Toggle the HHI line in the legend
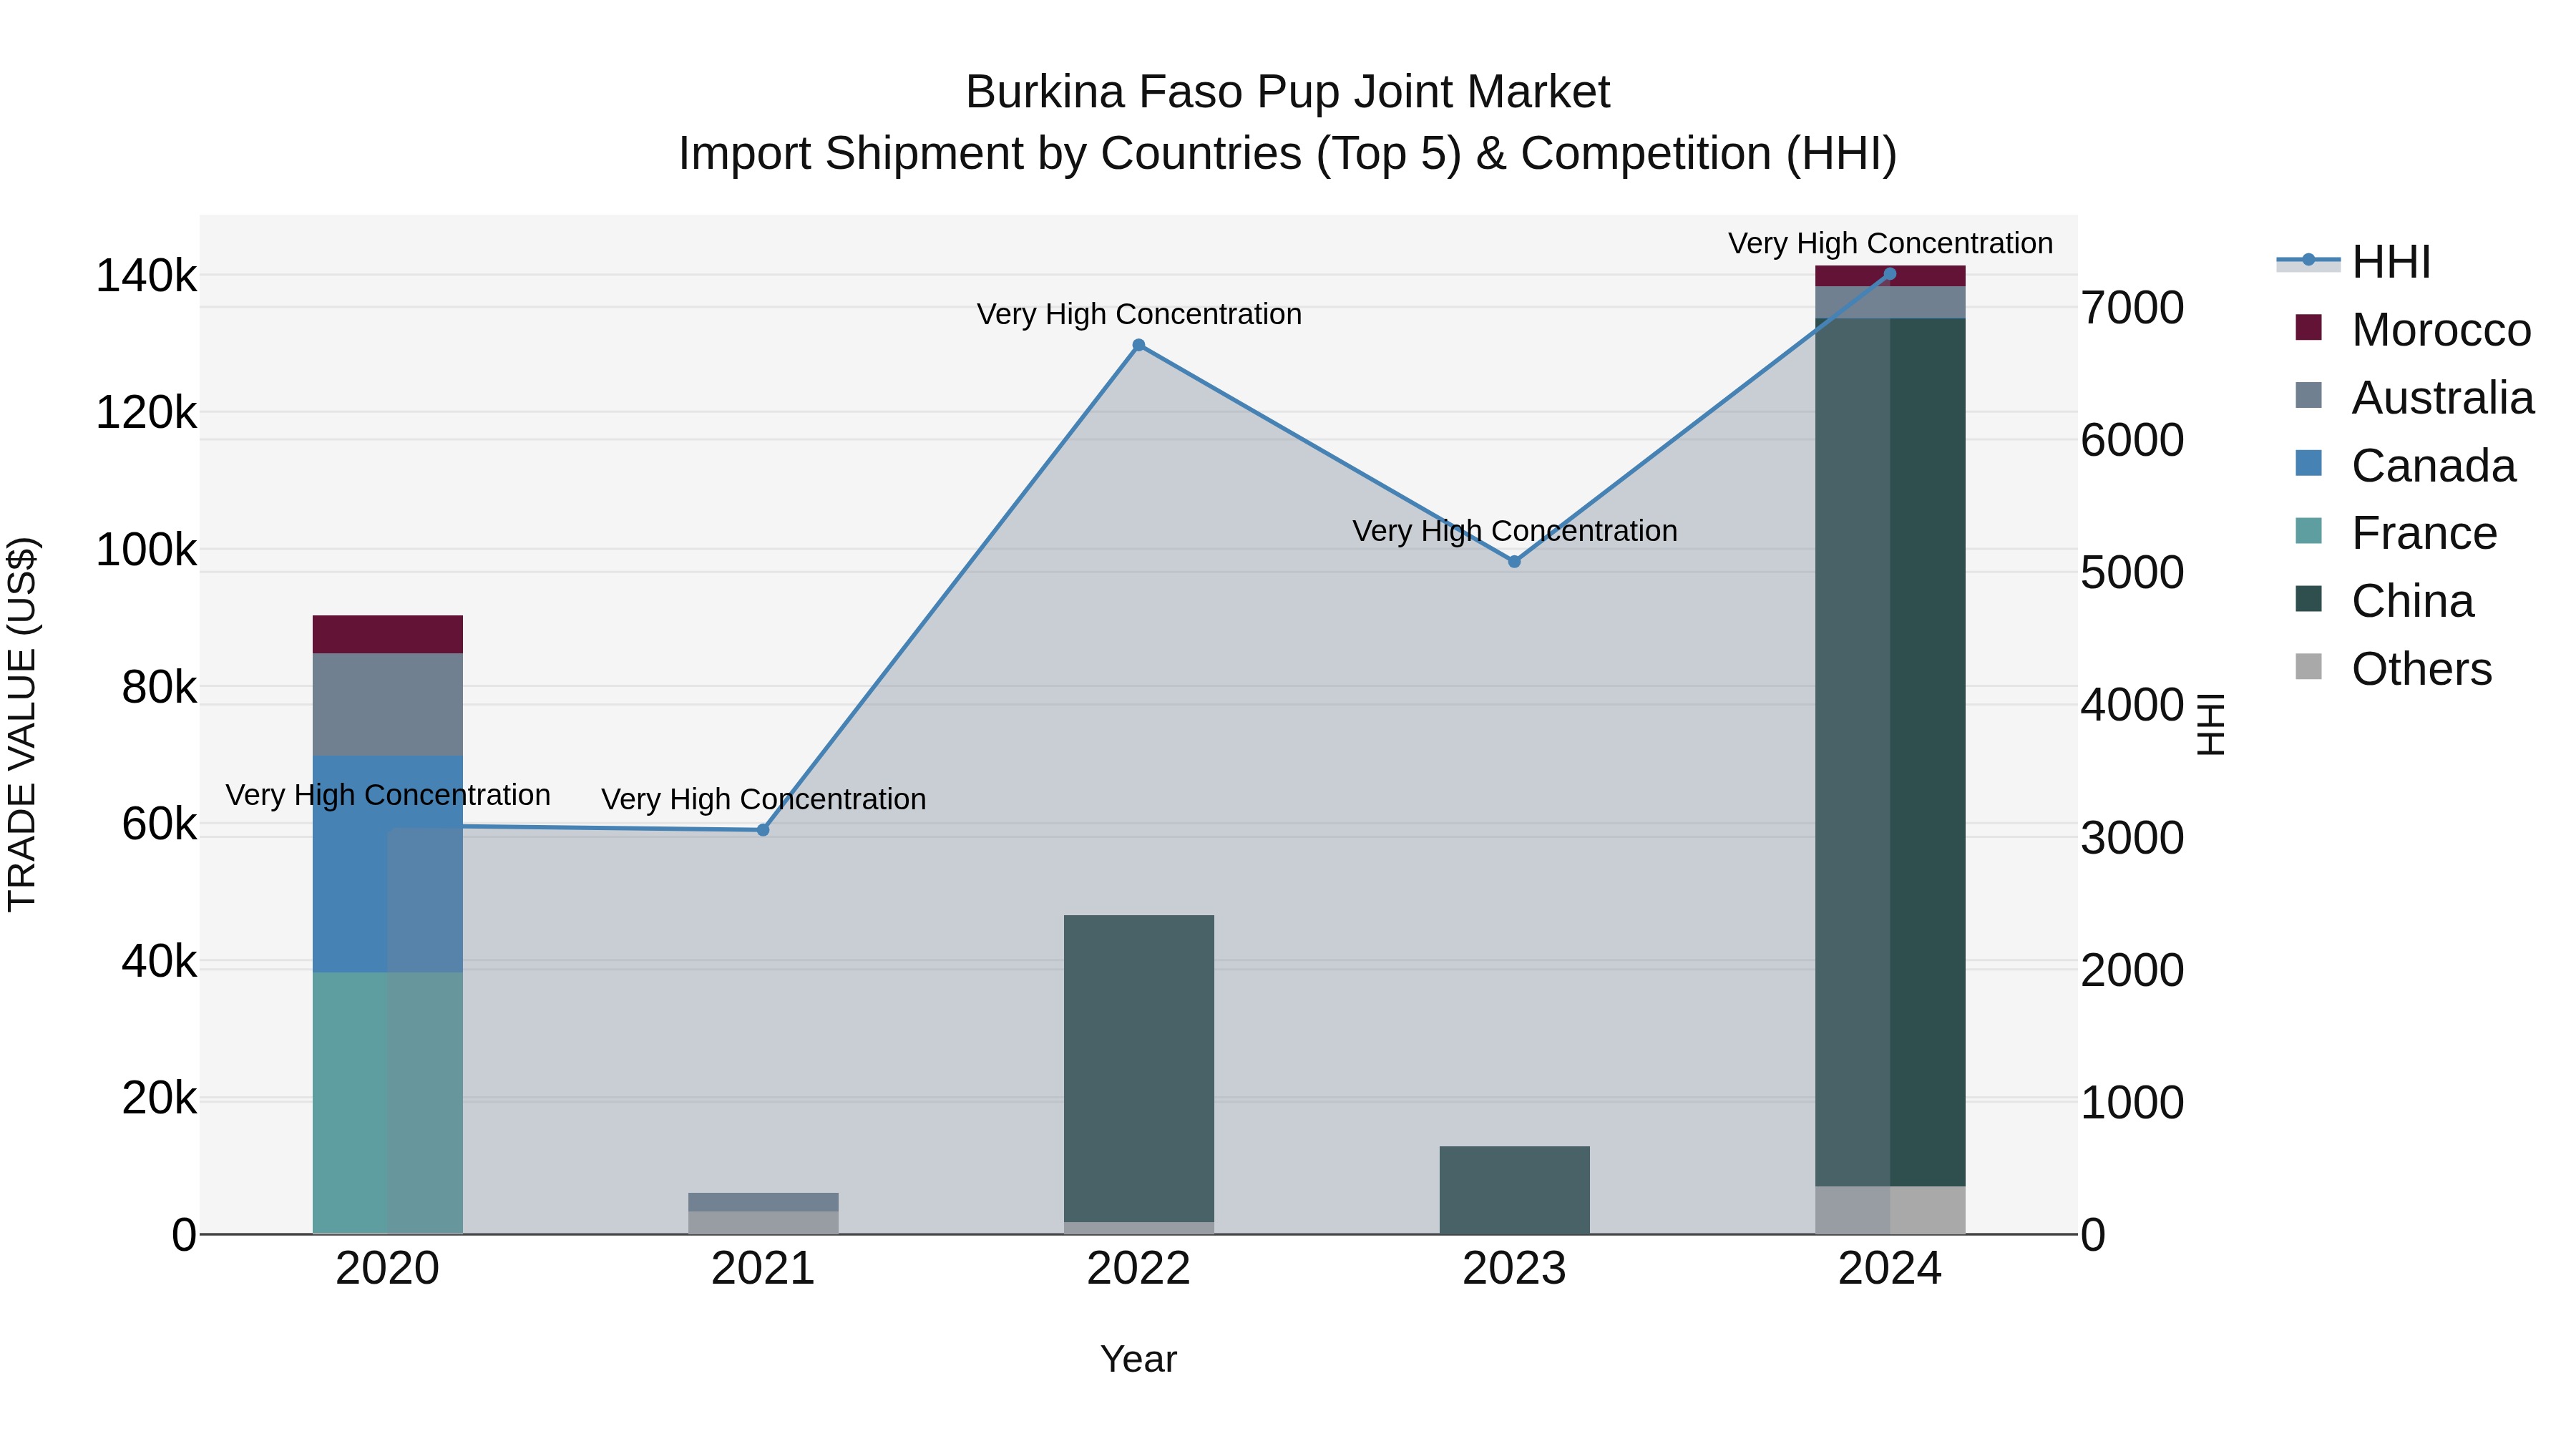Screen dimensions: 2576x1449 click(2354, 262)
